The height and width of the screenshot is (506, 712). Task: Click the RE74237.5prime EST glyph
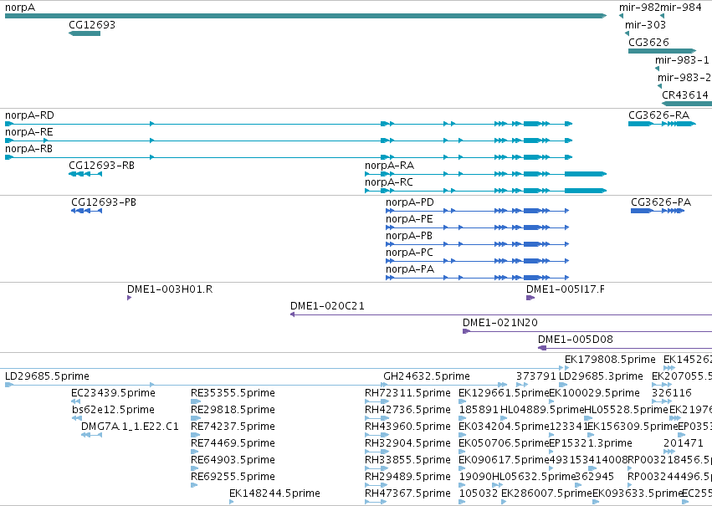coord(196,435)
